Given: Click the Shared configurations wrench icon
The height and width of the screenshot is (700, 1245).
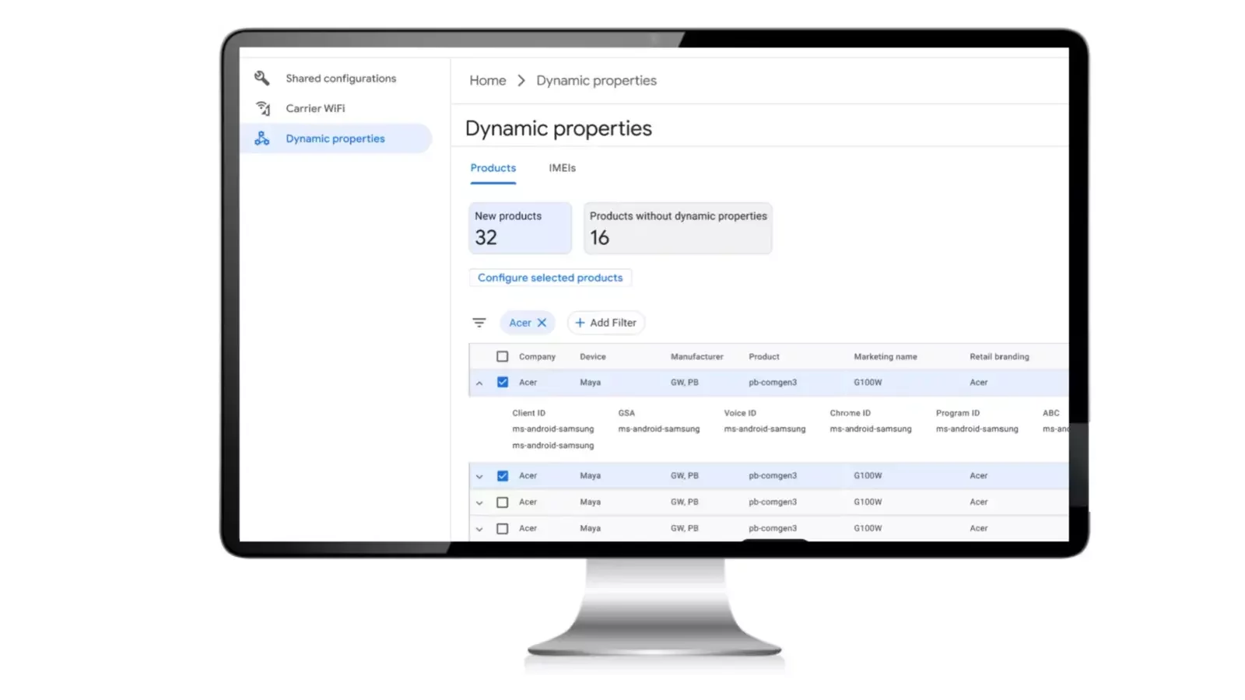Looking at the screenshot, I should (x=261, y=78).
